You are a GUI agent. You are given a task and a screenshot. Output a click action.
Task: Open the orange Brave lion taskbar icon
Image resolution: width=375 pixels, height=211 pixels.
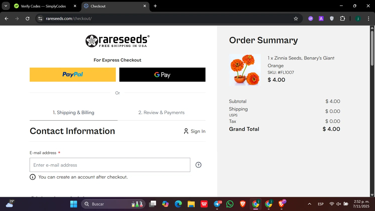[243, 204]
